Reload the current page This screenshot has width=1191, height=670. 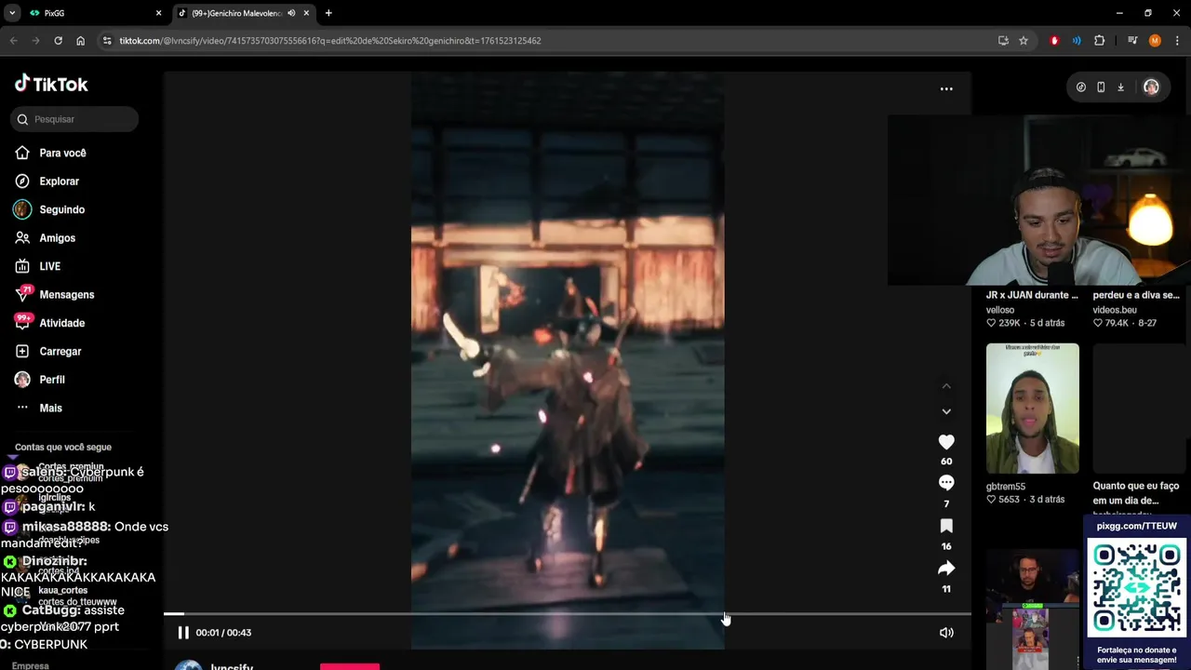pyautogui.click(x=58, y=41)
